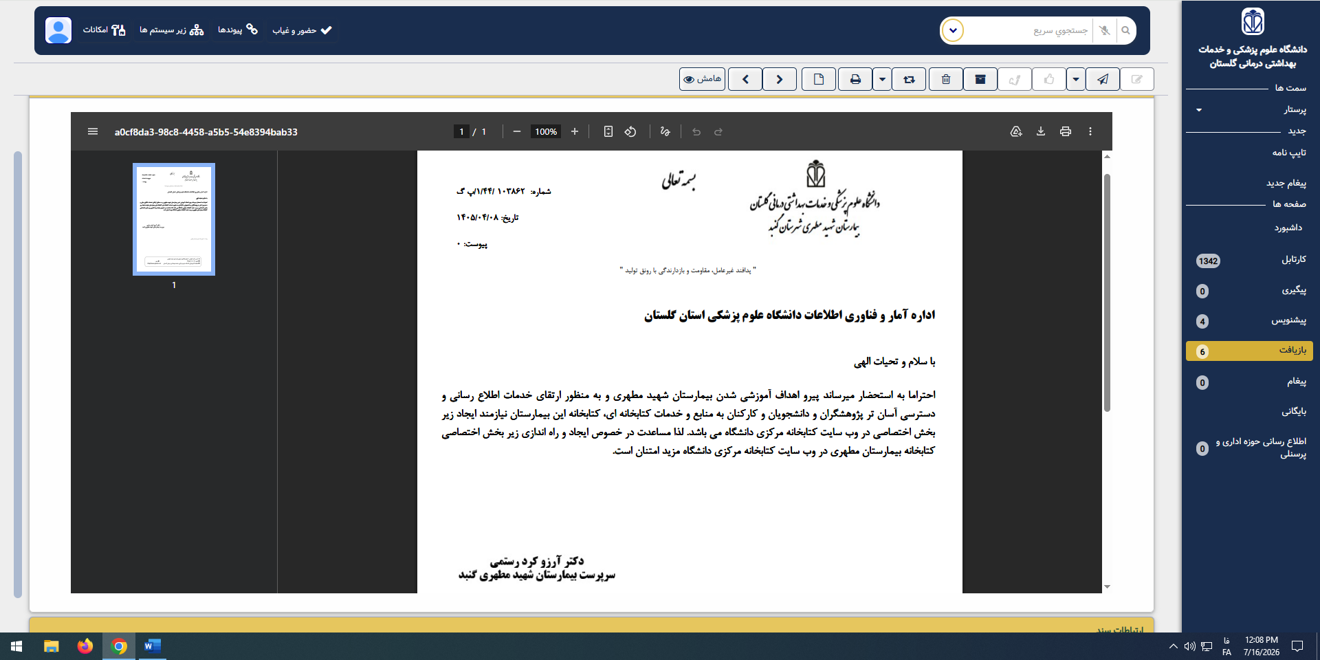
Task: Click the PDF page number field
Action: pyautogui.click(x=461, y=131)
